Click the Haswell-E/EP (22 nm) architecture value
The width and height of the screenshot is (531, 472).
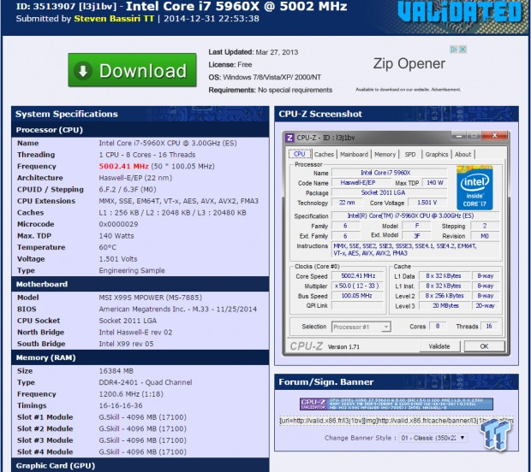[135, 178]
